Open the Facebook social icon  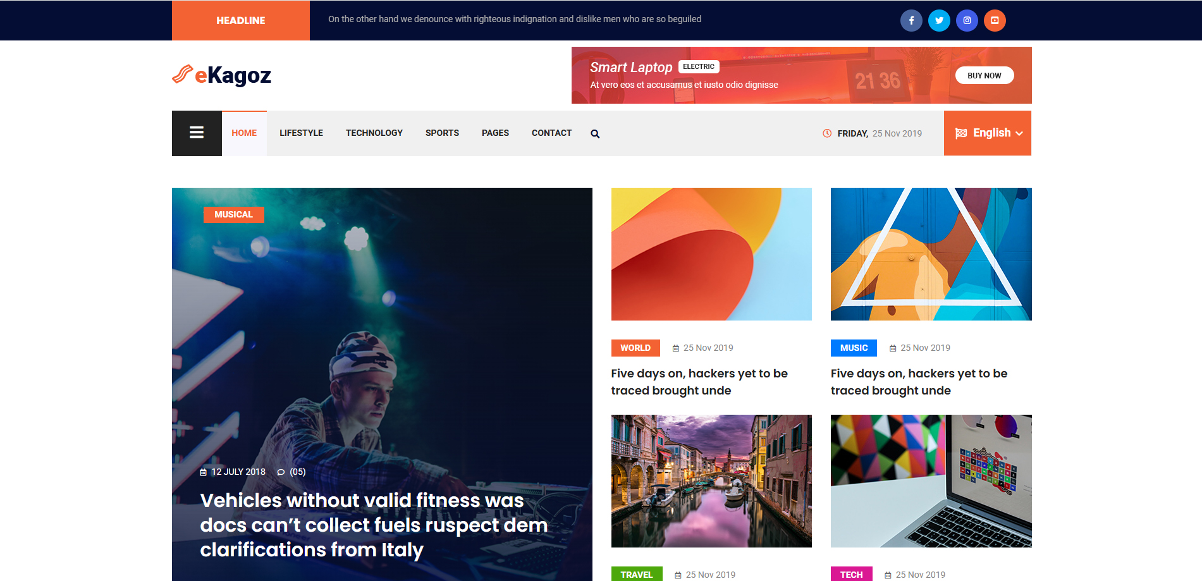911,20
